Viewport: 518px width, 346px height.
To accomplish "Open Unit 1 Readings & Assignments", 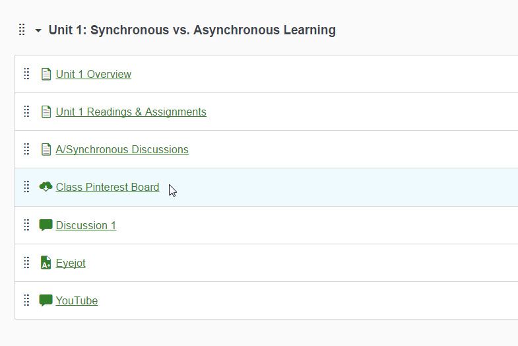I will [x=131, y=112].
